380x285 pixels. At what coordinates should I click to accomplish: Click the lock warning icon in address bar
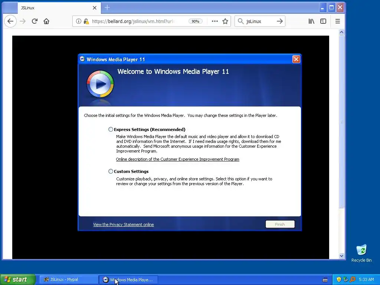pos(86,21)
